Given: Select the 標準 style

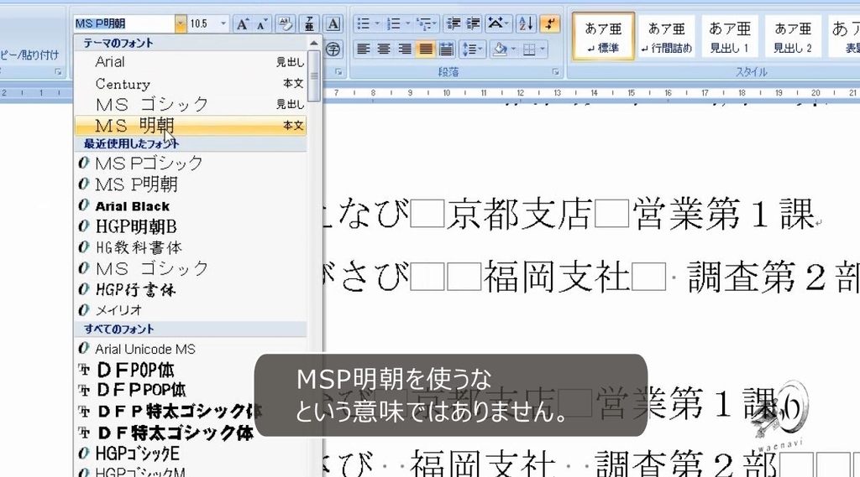Looking at the screenshot, I should tap(603, 35).
